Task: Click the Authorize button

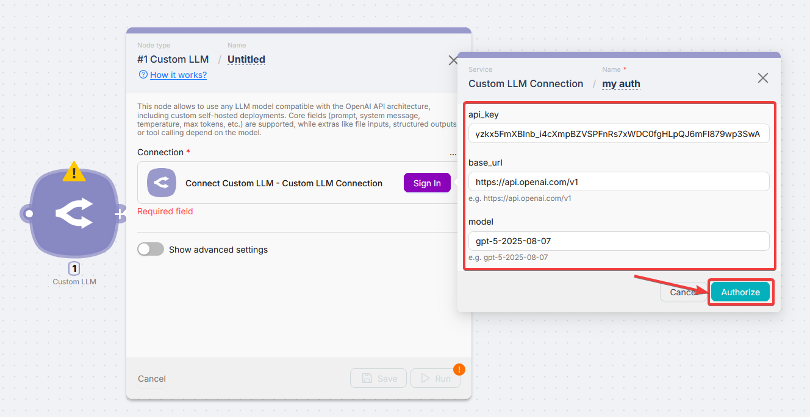Action: pos(740,292)
